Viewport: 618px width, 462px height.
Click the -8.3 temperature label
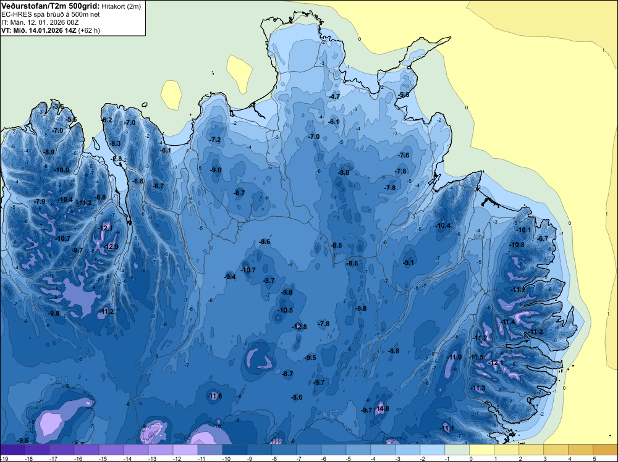[x=115, y=143]
